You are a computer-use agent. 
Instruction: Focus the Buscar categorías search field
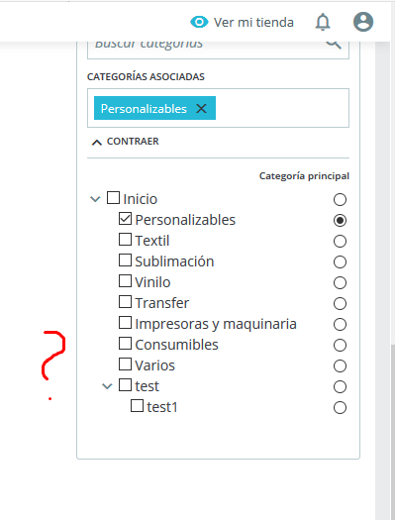tap(218, 50)
